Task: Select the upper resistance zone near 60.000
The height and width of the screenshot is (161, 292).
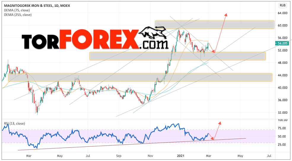Action: [x=215, y=25]
